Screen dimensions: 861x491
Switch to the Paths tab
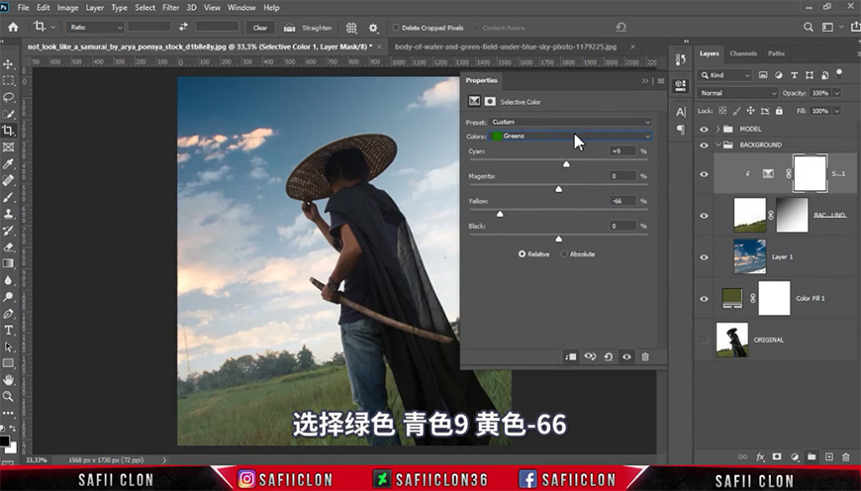click(776, 53)
